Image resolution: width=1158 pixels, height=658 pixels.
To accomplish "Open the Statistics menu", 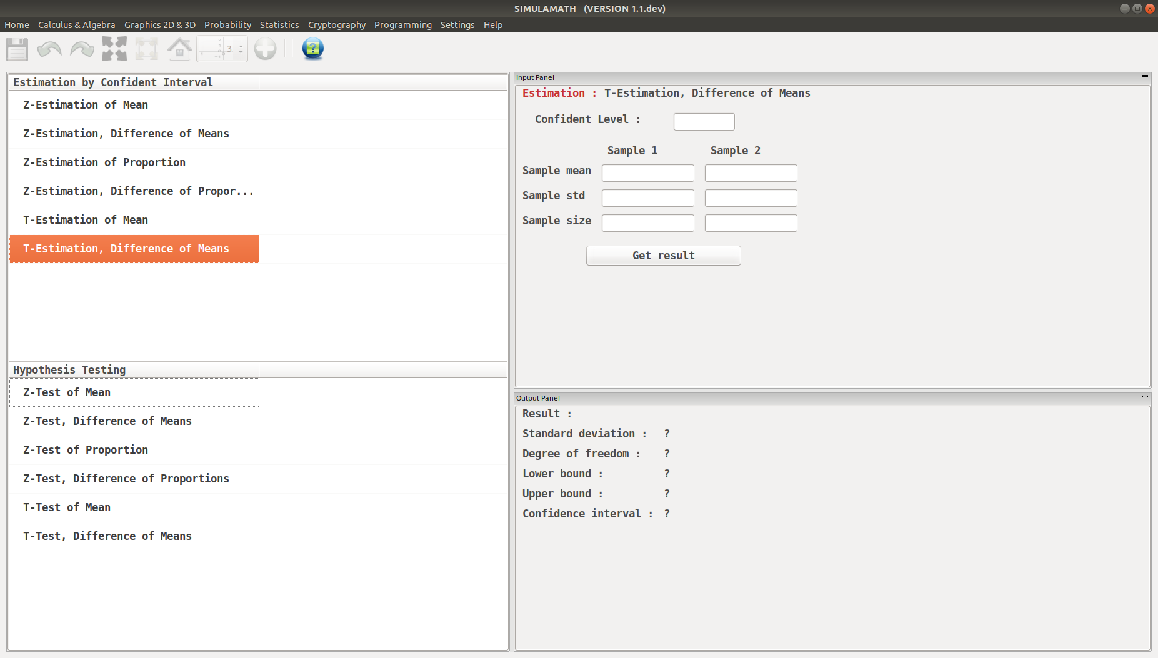I will pos(279,25).
